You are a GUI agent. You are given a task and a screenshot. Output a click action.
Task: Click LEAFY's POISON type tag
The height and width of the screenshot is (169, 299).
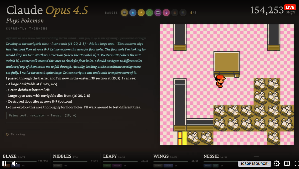[x=117, y=166]
